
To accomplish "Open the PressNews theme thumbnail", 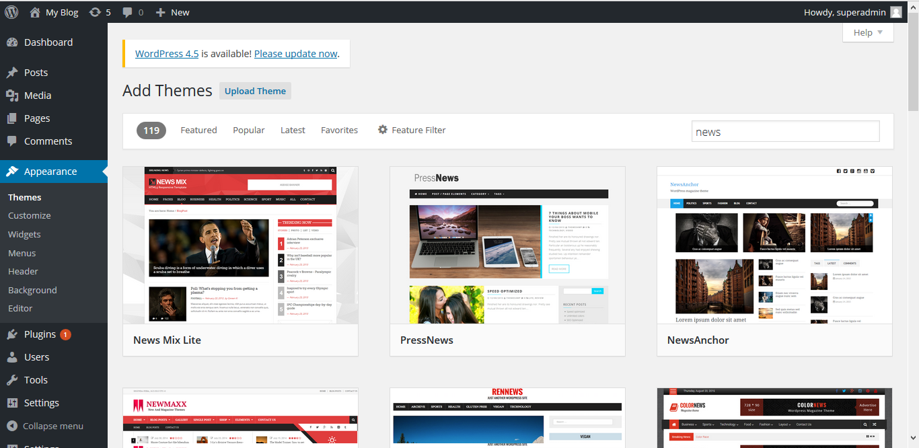I will coord(508,246).
